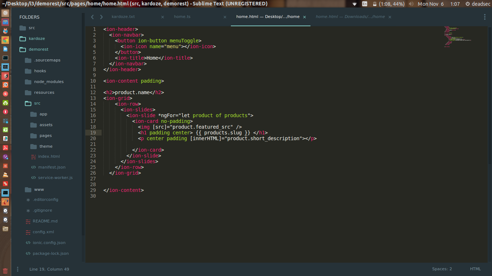Image resolution: width=492 pixels, height=276 pixels.
Task: Open the Files manager from the dock
Action: click(5, 22)
